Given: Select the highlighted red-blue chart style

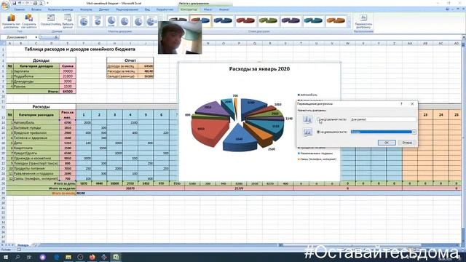Looking at the screenshot, I should (201, 21).
